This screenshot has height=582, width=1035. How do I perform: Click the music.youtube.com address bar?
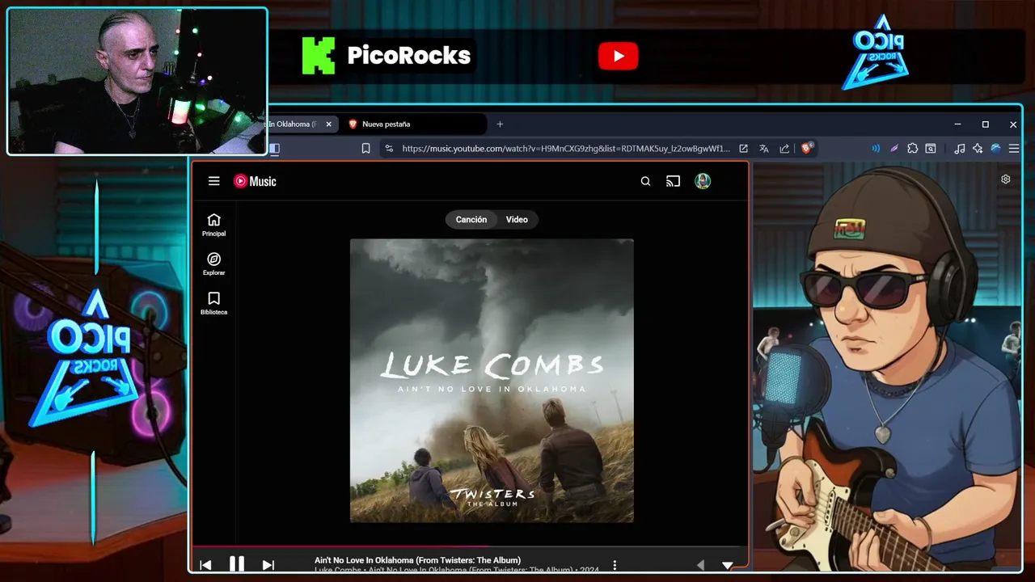point(565,148)
